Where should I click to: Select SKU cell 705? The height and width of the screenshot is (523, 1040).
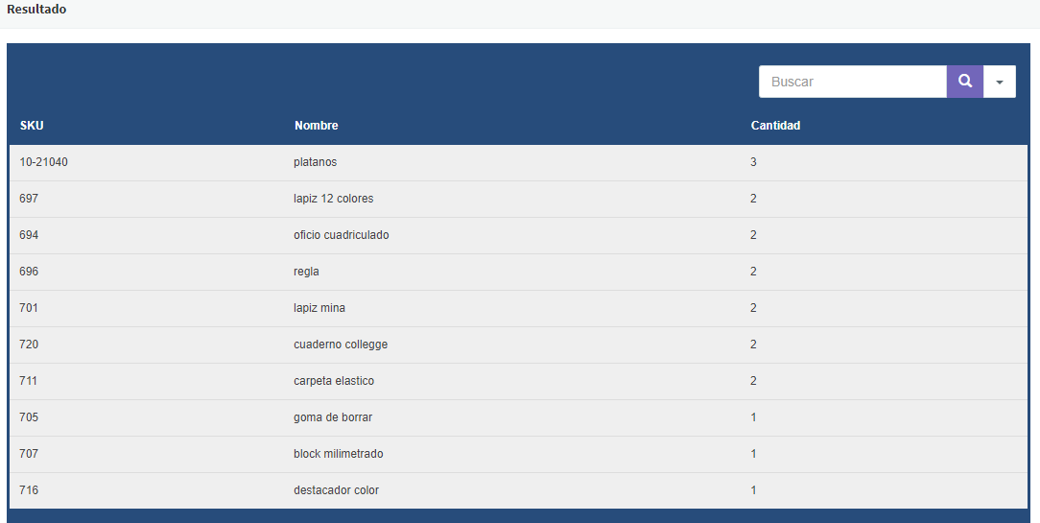(x=29, y=417)
